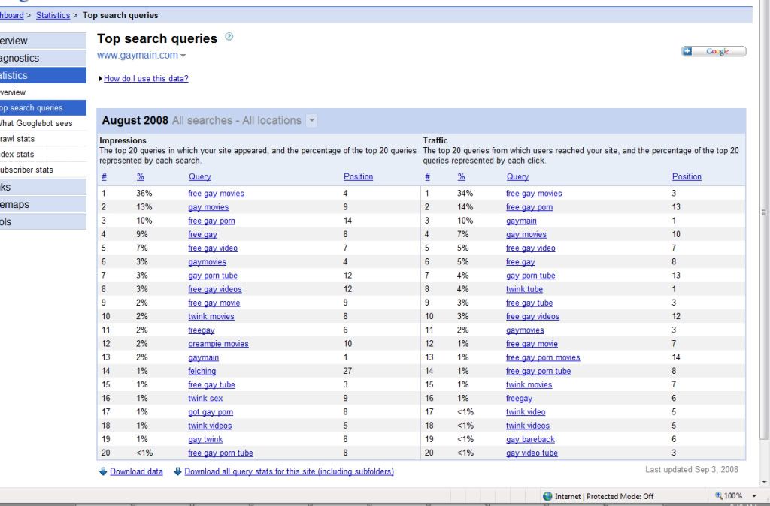Expand the How do I use this data section
The image size is (770, 506).
pyautogui.click(x=144, y=79)
